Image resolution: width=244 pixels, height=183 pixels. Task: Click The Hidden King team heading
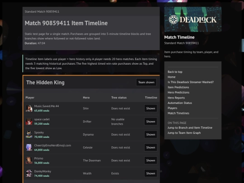pyautogui.click(x=45, y=83)
